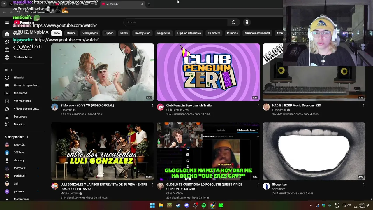Open Matias Bottero channel avatar

tap(55, 186)
